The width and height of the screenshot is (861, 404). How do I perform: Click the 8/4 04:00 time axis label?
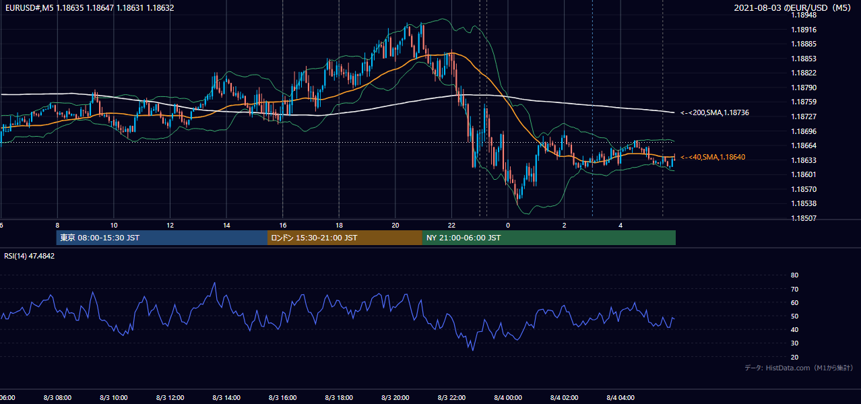pyautogui.click(x=620, y=398)
